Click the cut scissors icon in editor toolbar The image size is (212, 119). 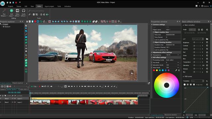pyautogui.click(x=27, y=21)
